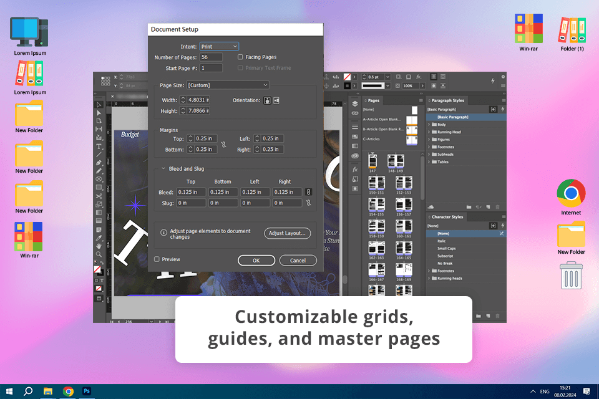Click the OK button
This screenshot has width=599, height=399.
[256, 261]
